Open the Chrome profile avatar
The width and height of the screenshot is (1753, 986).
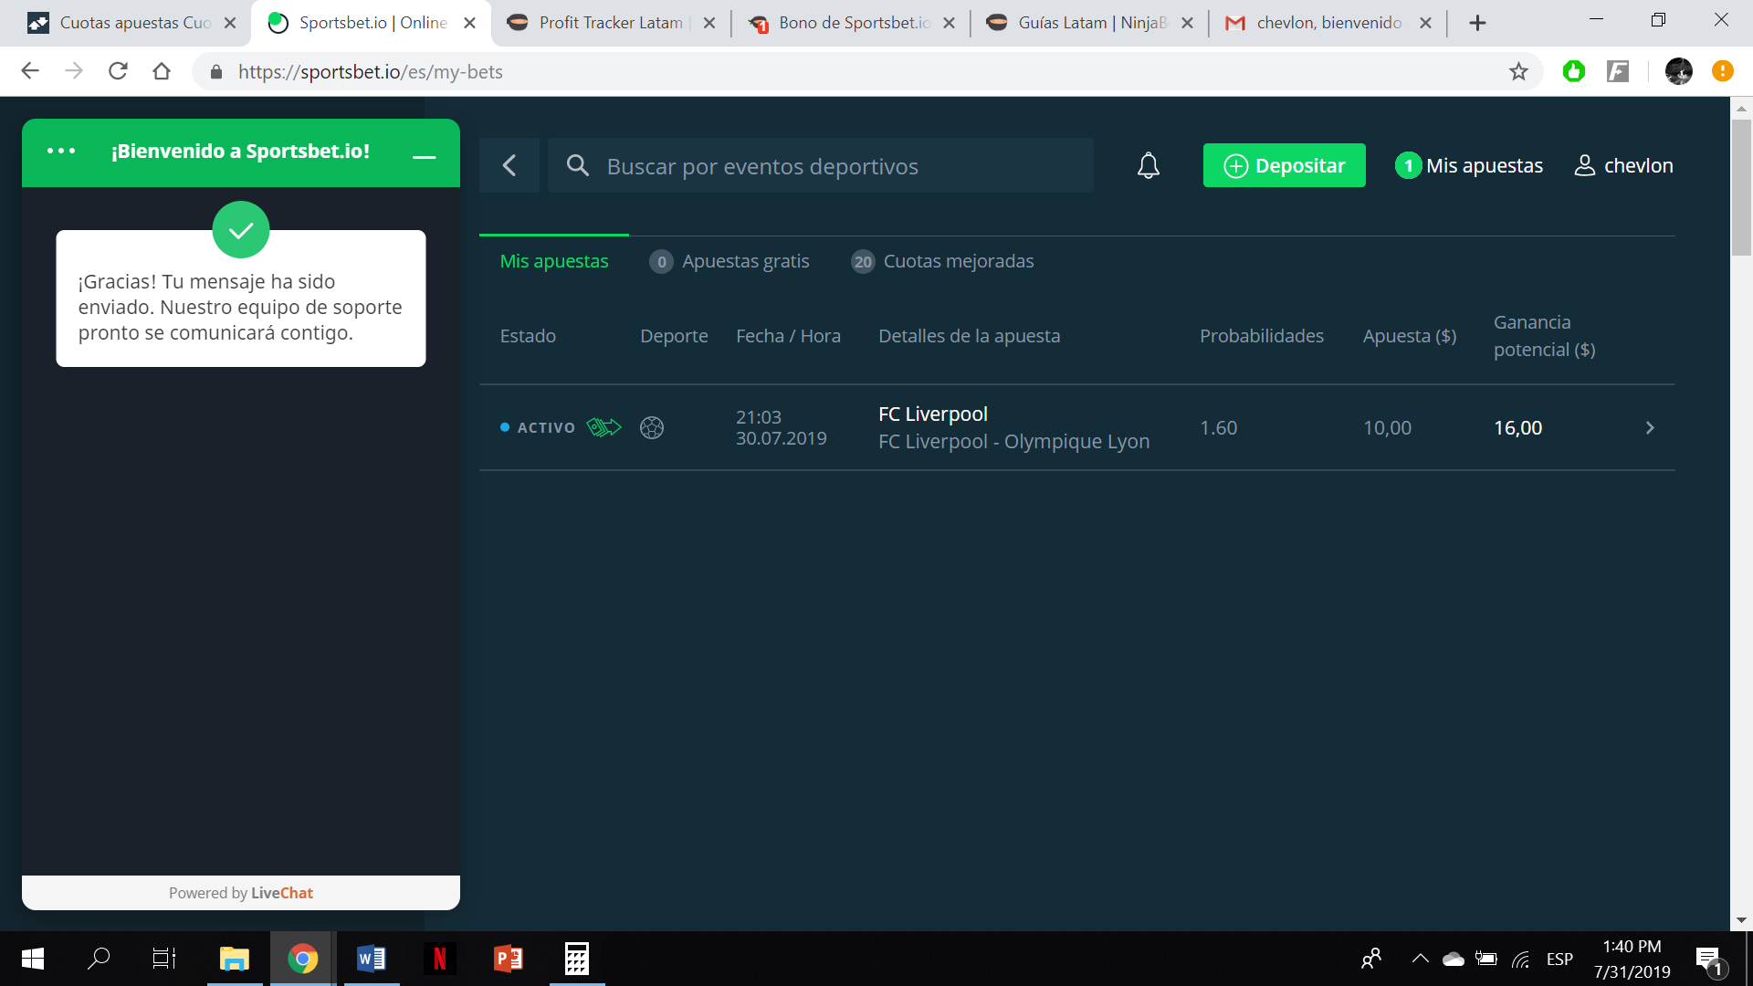click(1679, 71)
